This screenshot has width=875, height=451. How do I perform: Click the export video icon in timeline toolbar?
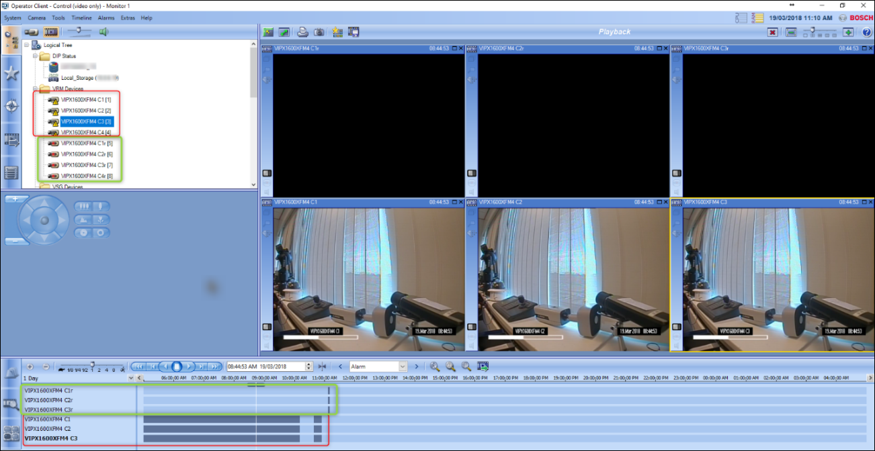pyautogui.click(x=483, y=366)
